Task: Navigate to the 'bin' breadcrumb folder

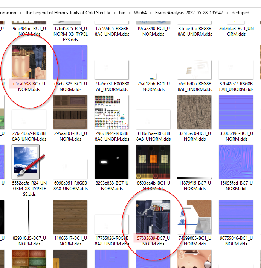Action: pos(122,13)
